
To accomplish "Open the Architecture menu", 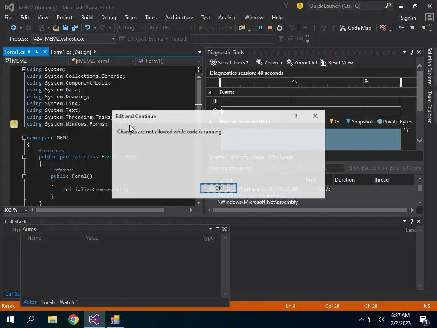I will click(179, 17).
